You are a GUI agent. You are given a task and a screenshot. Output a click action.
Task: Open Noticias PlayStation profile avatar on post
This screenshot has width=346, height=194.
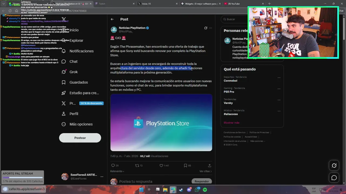tap(114, 29)
